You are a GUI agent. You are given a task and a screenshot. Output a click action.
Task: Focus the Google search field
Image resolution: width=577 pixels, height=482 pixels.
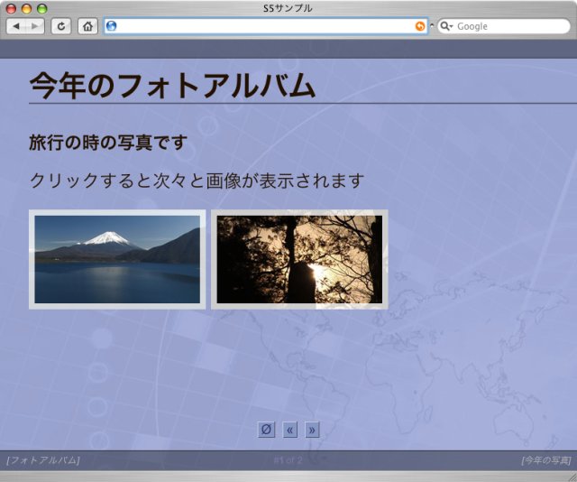pyautogui.click(x=503, y=26)
